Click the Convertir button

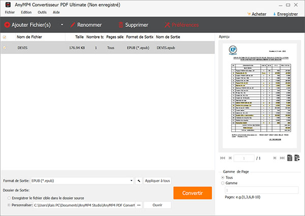[x=193, y=193]
